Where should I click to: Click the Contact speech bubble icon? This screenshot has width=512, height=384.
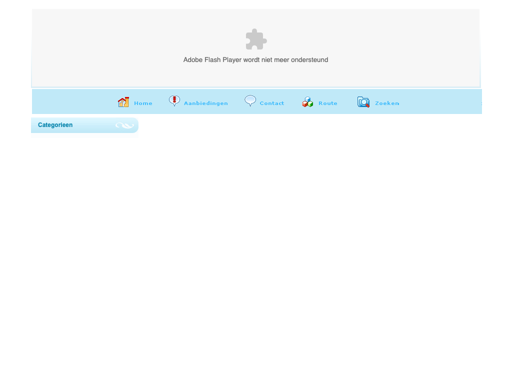(250, 101)
